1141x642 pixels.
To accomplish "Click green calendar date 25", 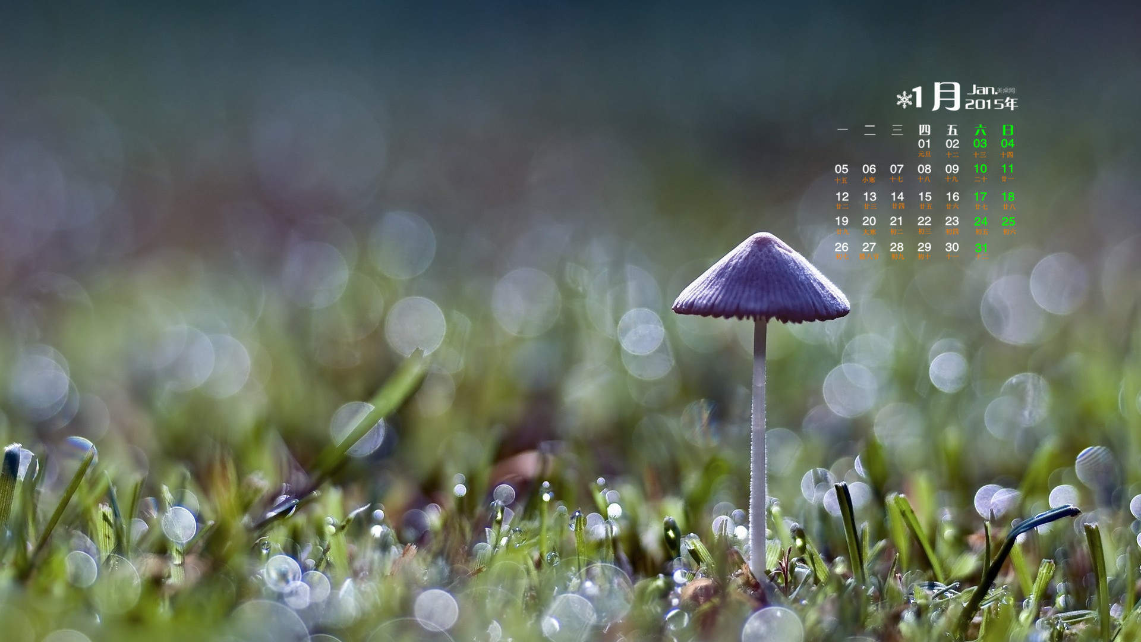I will 1008,222.
